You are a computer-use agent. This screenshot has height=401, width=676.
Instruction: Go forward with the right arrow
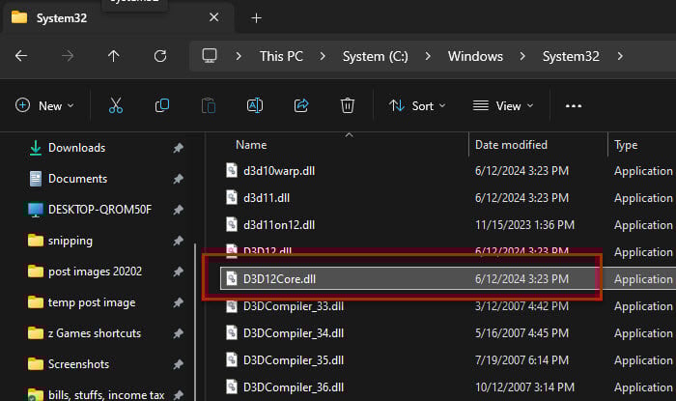click(x=68, y=56)
